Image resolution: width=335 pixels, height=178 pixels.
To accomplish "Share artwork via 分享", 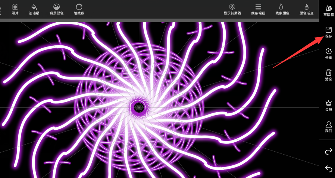I will tap(328, 54).
